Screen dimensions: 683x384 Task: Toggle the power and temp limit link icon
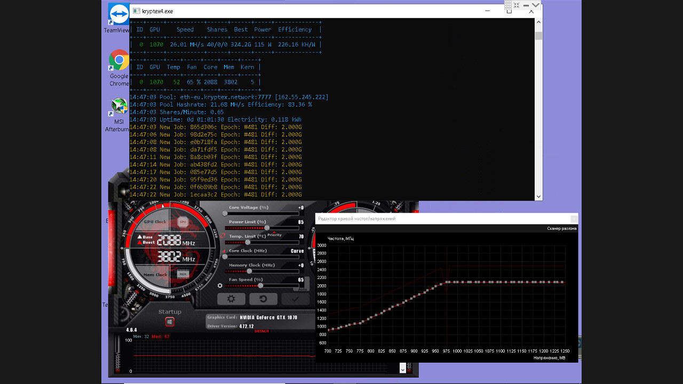tap(223, 235)
